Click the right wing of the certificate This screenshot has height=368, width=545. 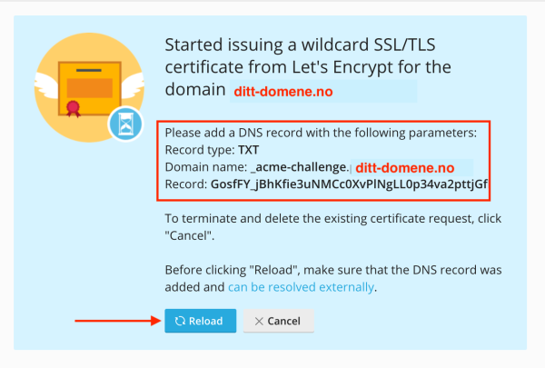[x=133, y=85]
